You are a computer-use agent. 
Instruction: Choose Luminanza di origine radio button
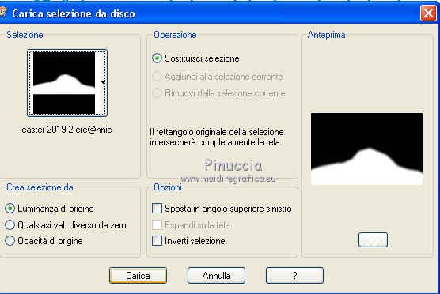(9, 209)
